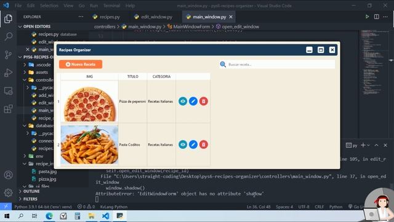Screen dimensions: 394x222
Task: Split the editor to the right
Action: pos(376,17)
